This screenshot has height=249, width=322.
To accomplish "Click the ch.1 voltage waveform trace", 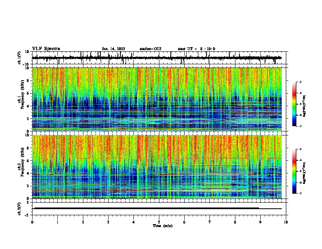I will pos(157,58).
